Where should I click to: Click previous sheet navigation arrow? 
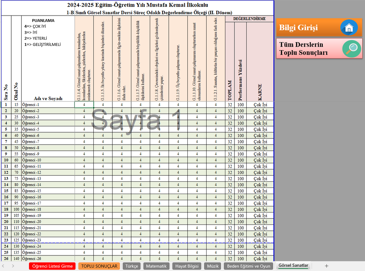[3, 266]
